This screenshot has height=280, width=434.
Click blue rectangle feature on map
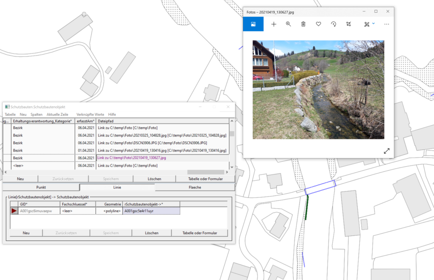pos(320,187)
